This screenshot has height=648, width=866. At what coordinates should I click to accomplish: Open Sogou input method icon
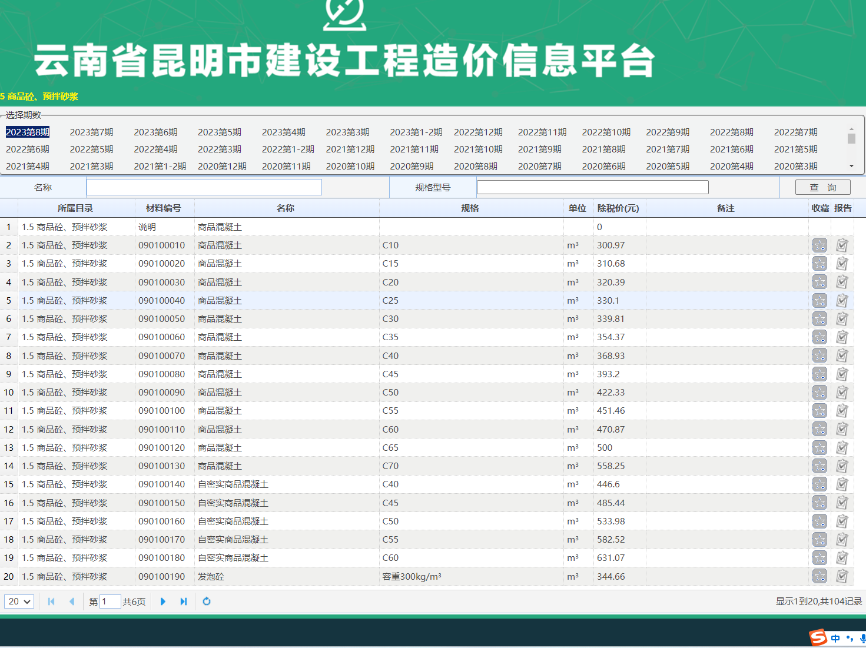pyautogui.click(x=818, y=637)
